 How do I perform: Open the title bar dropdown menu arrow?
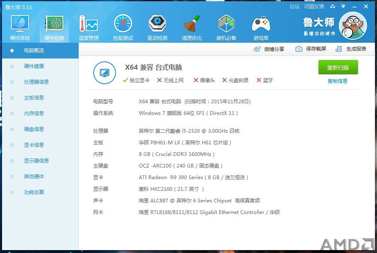(x=343, y=7)
